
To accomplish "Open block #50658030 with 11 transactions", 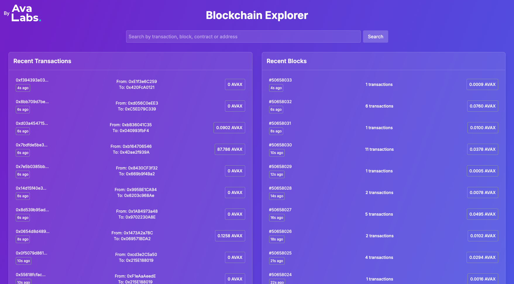I will pos(280,145).
